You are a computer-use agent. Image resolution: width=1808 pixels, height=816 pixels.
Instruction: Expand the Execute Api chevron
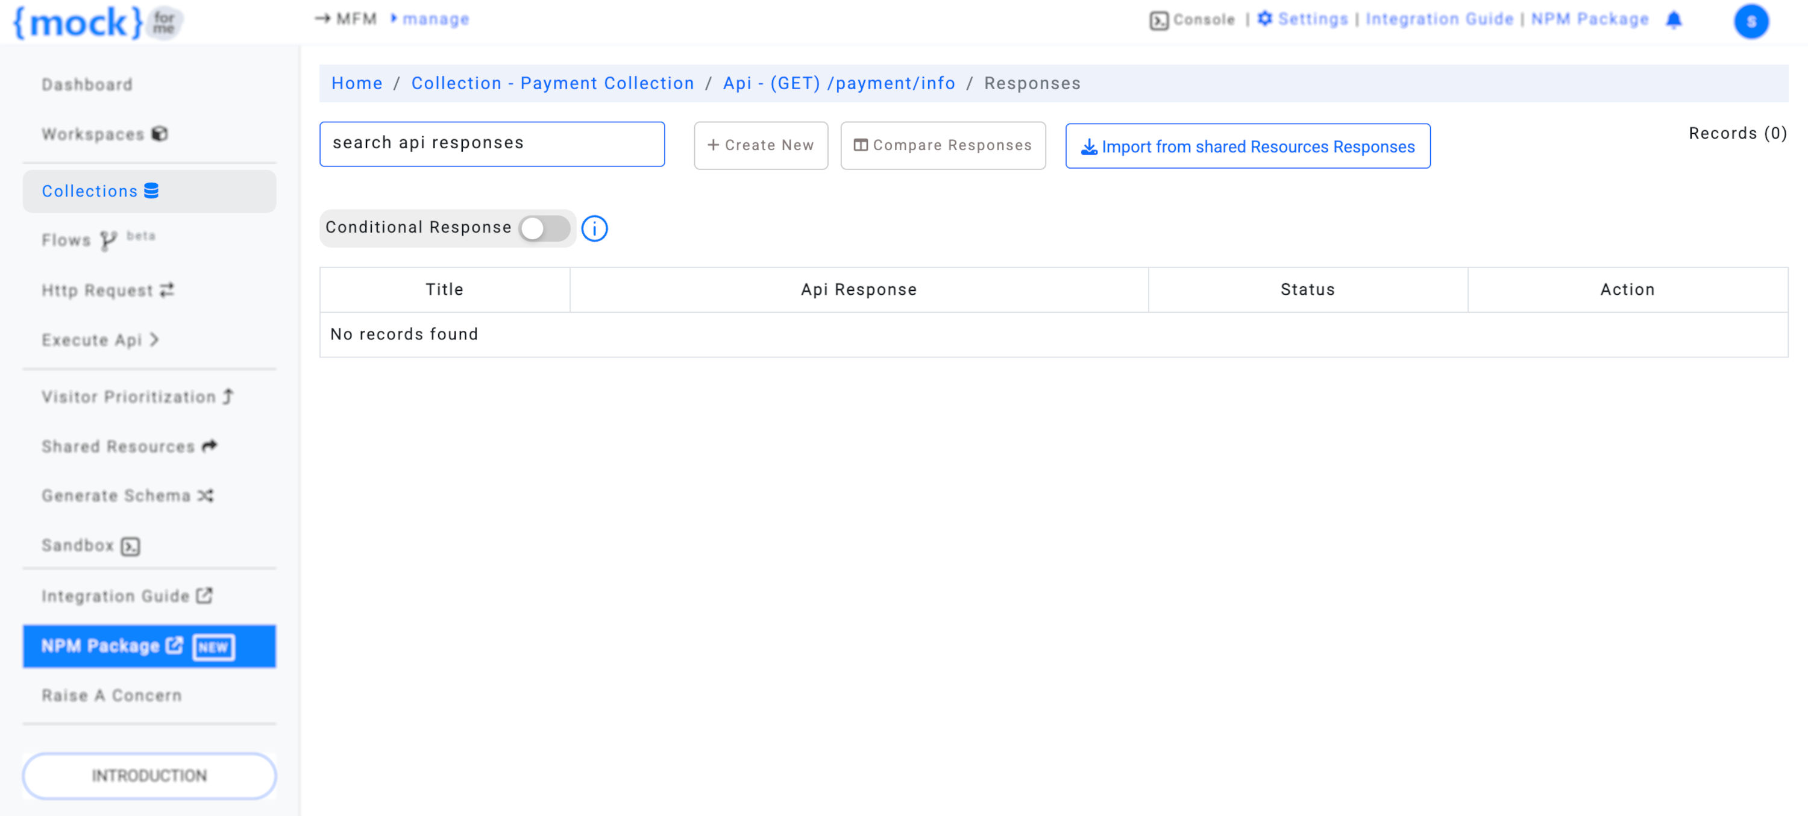tap(154, 339)
